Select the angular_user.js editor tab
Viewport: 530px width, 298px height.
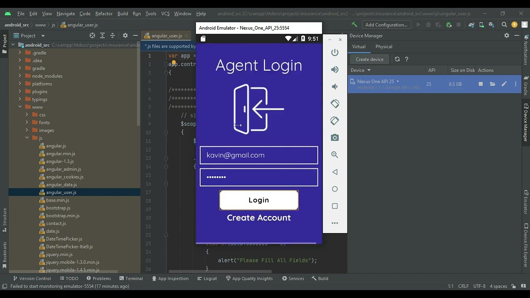166,36
